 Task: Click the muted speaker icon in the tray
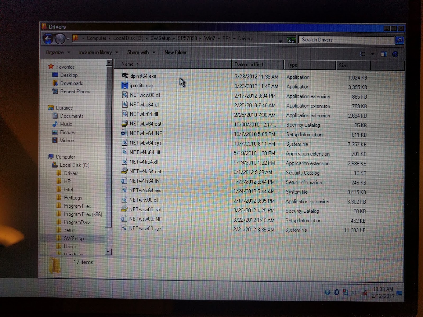[365, 293]
